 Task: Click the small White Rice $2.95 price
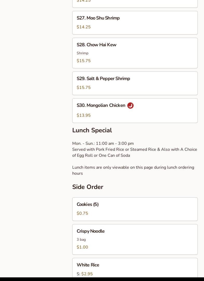[x=87, y=274]
